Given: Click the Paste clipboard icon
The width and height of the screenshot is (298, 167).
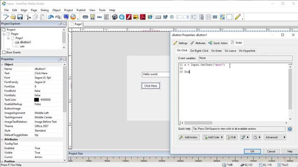Looking at the screenshot, I should coord(42,17).
